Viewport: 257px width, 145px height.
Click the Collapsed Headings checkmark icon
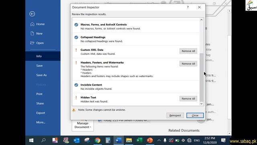coord(76,37)
